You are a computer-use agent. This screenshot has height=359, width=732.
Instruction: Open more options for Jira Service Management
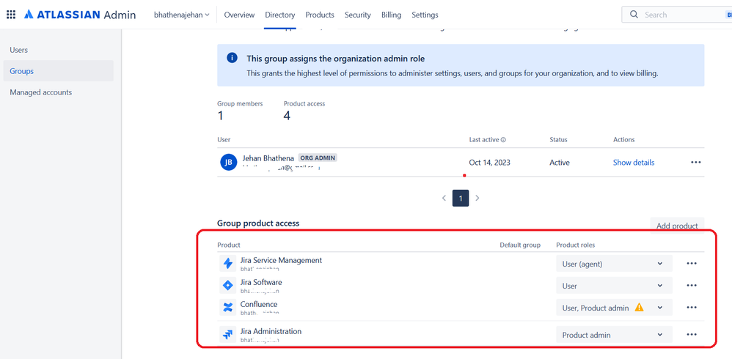(x=692, y=264)
